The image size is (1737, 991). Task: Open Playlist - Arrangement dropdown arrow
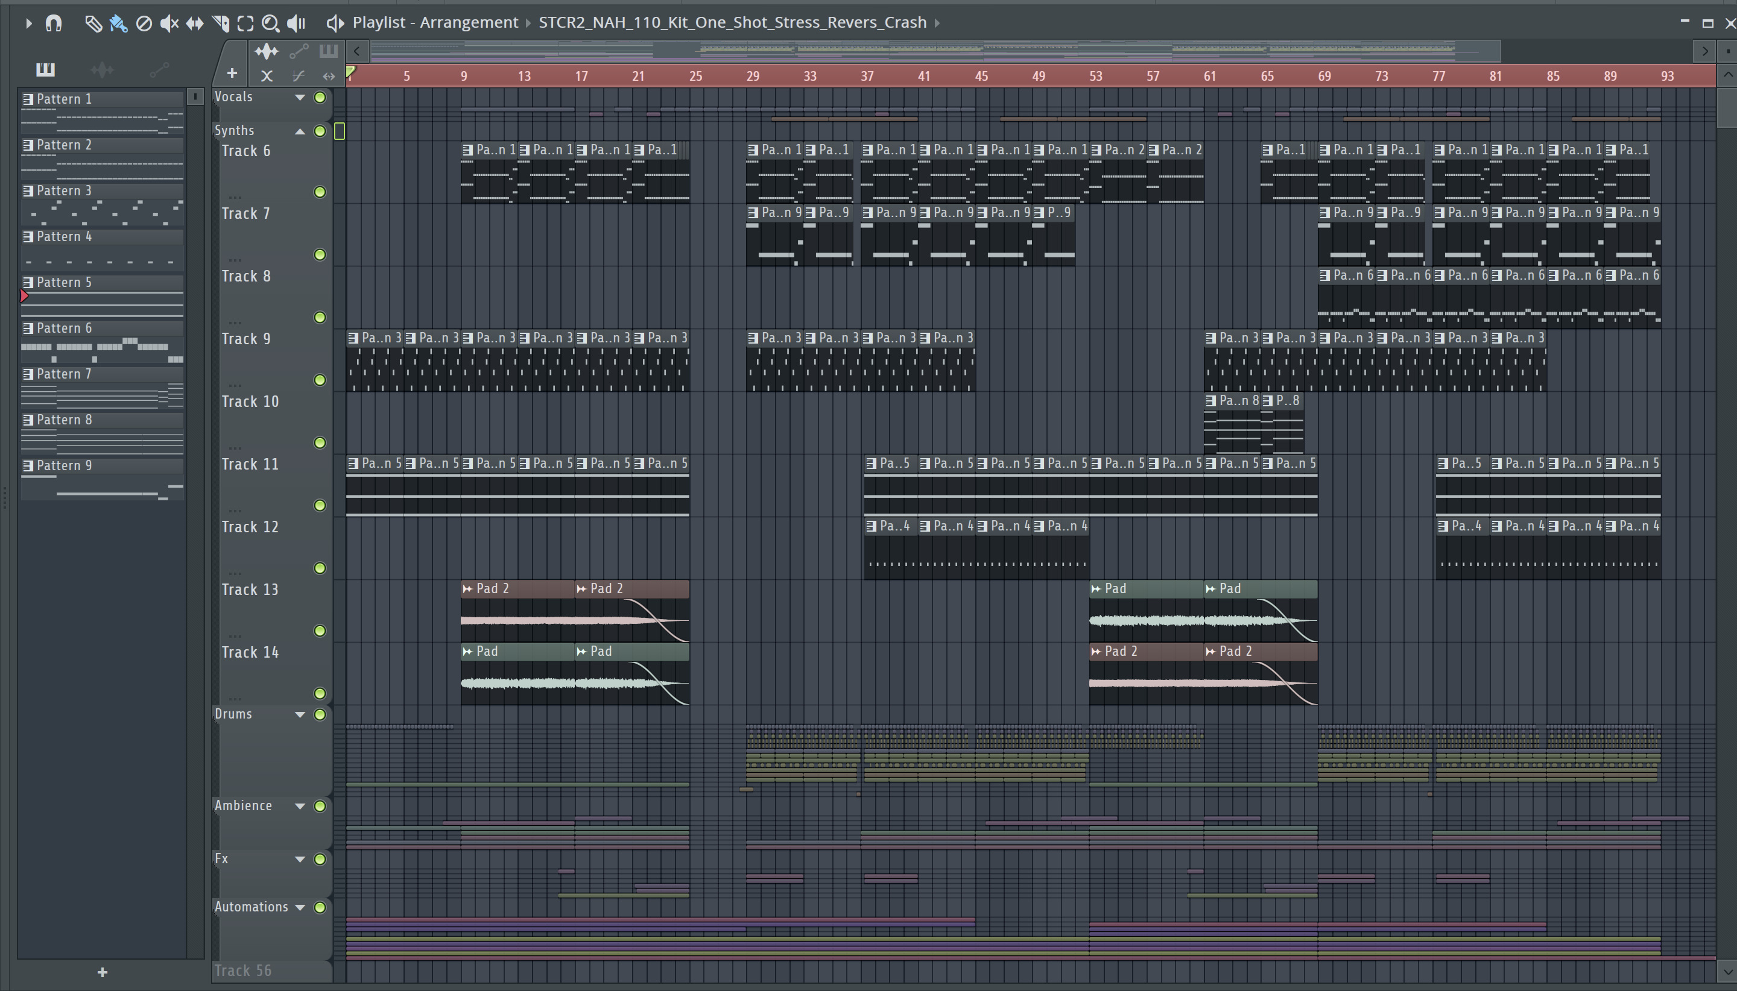[528, 23]
